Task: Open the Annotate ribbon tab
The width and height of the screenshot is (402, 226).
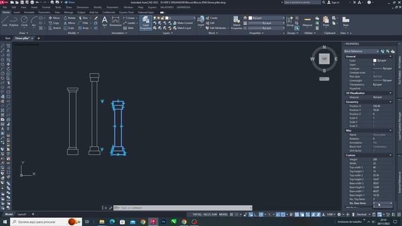Action: click(29, 12)
